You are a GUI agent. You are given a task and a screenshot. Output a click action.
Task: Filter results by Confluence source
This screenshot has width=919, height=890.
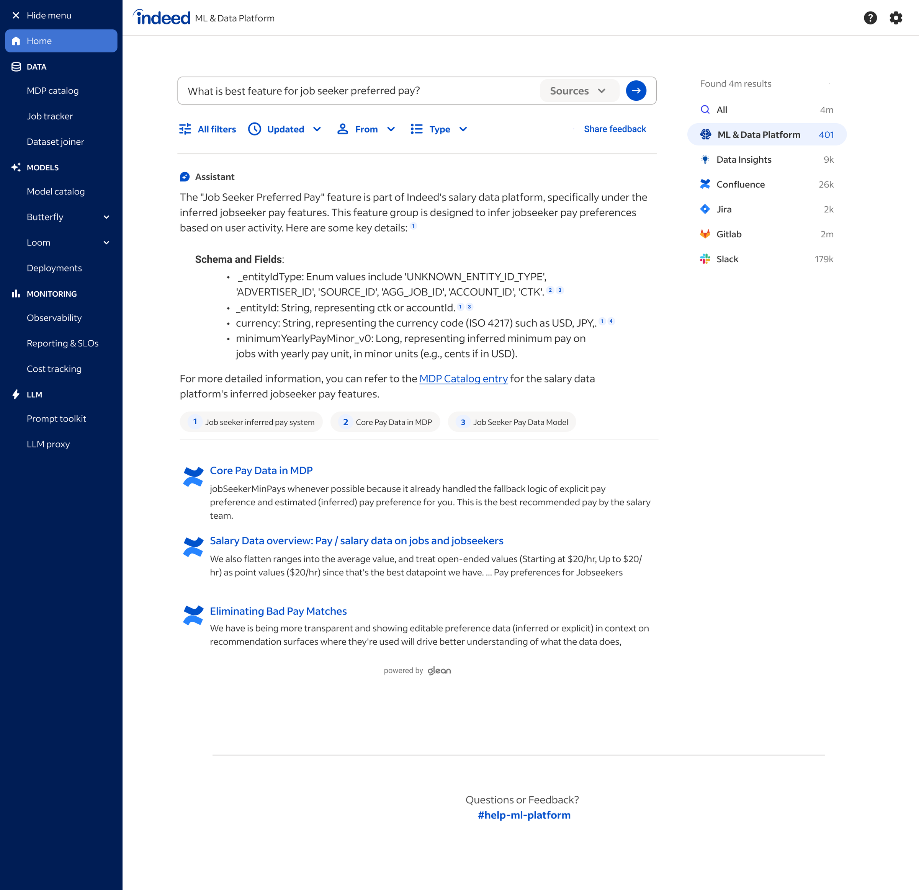point(767,184)
